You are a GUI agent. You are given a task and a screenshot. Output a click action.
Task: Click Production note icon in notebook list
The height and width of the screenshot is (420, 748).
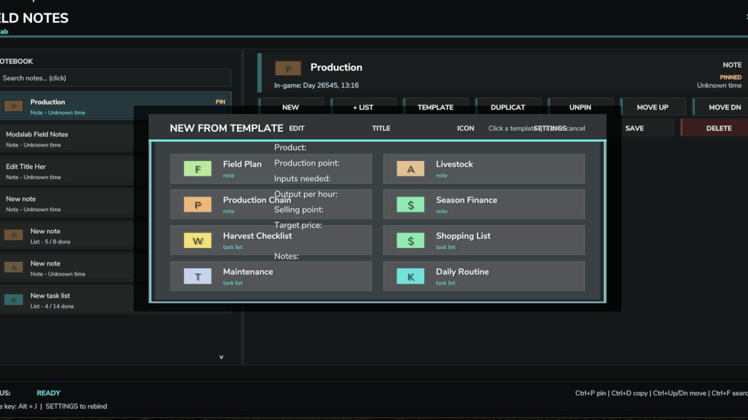13,106
